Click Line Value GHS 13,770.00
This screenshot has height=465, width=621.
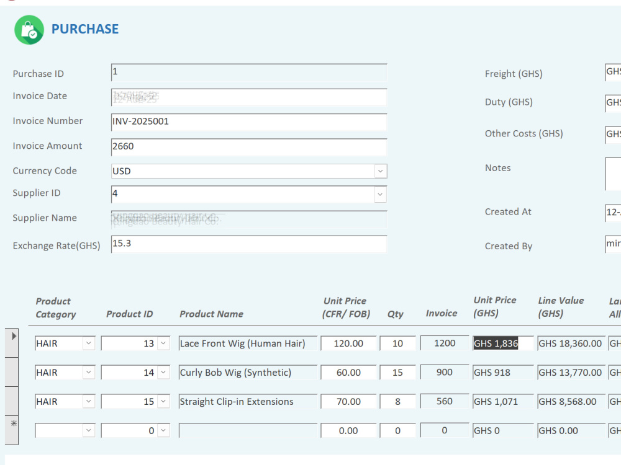(571, 372)
